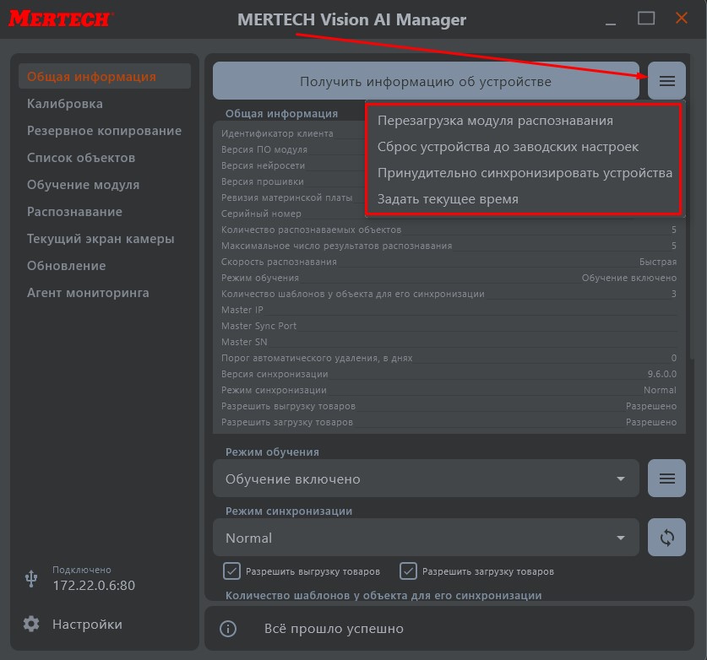Select 'Задать текущее время' menu entry
Viewport: 707px width, 660px height.
click(448, 199)
